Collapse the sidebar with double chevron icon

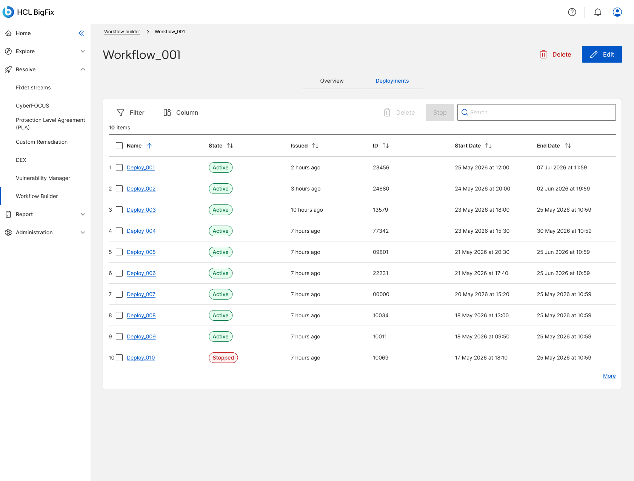tap(82, 33)
